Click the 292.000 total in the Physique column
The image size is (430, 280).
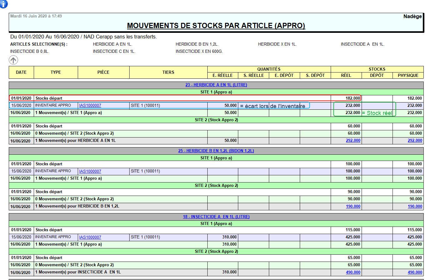click(x=415, y=141)
